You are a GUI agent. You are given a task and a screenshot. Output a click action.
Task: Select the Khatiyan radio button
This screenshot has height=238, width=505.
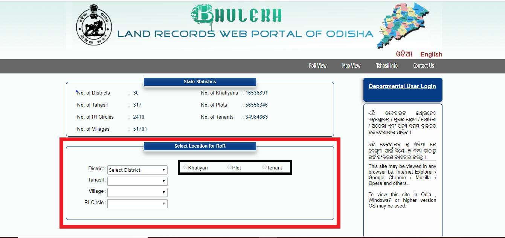186,167
